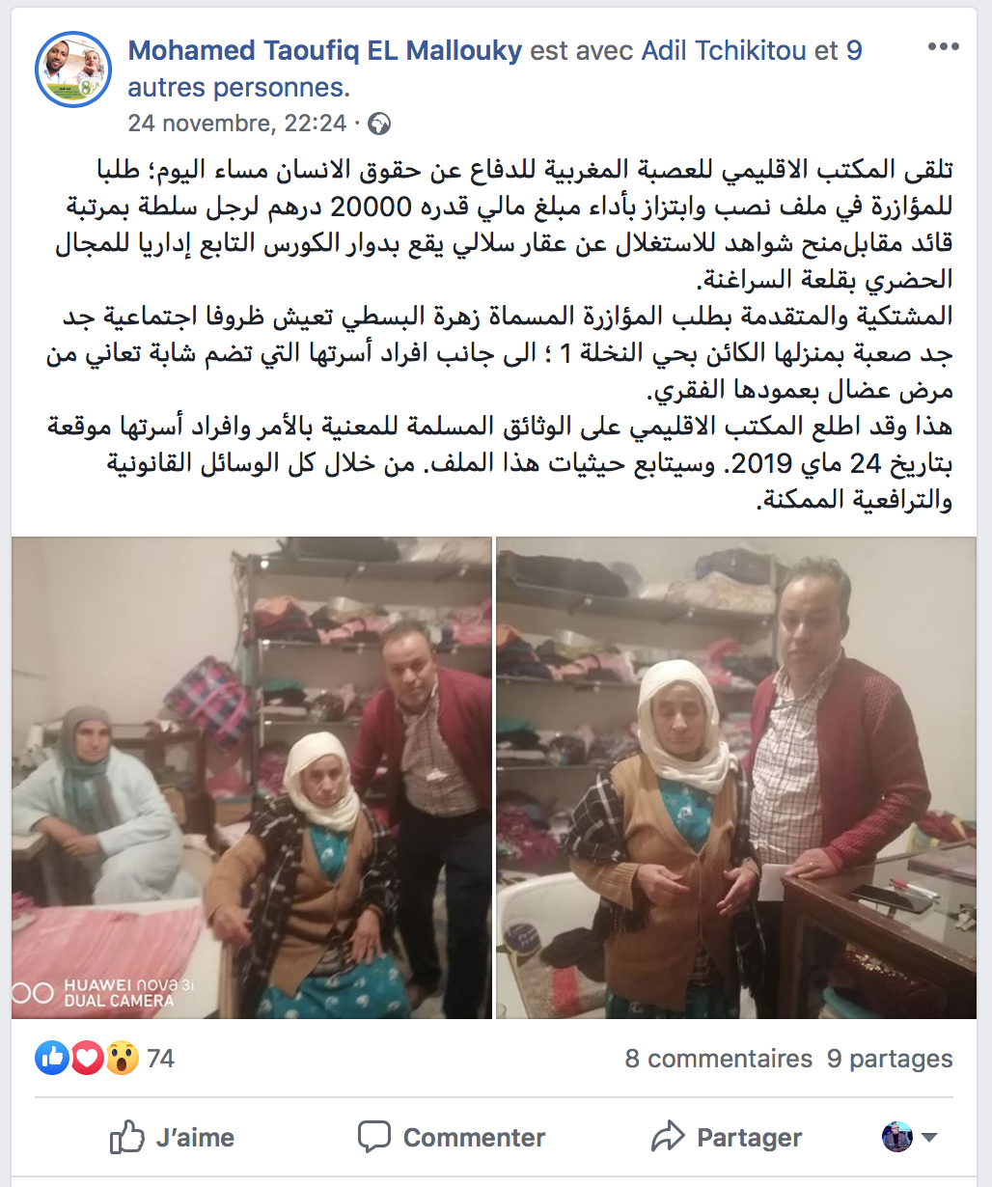Viewport: 992px width, 1187px height.
Task: Click the red Love reaction icon
Action: (87, 1059)
